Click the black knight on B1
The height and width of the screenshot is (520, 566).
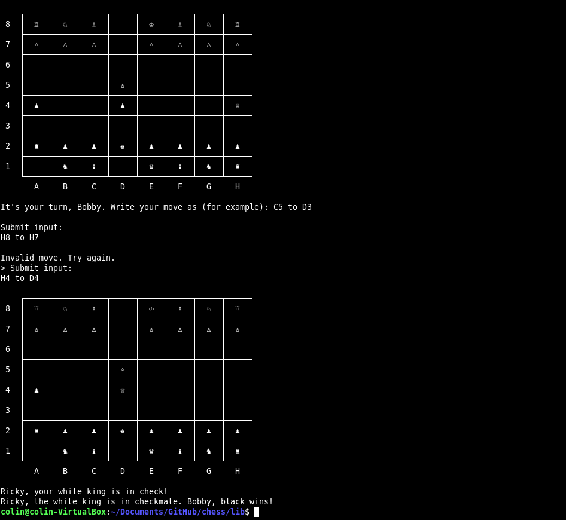point(65,451)
